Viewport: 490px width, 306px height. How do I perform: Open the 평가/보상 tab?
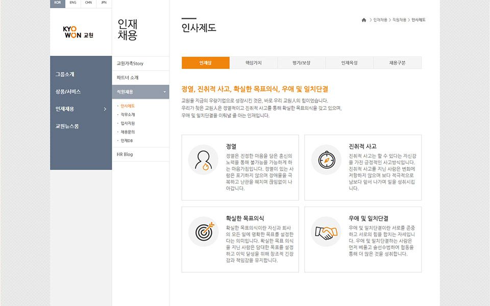click(301, 63)
